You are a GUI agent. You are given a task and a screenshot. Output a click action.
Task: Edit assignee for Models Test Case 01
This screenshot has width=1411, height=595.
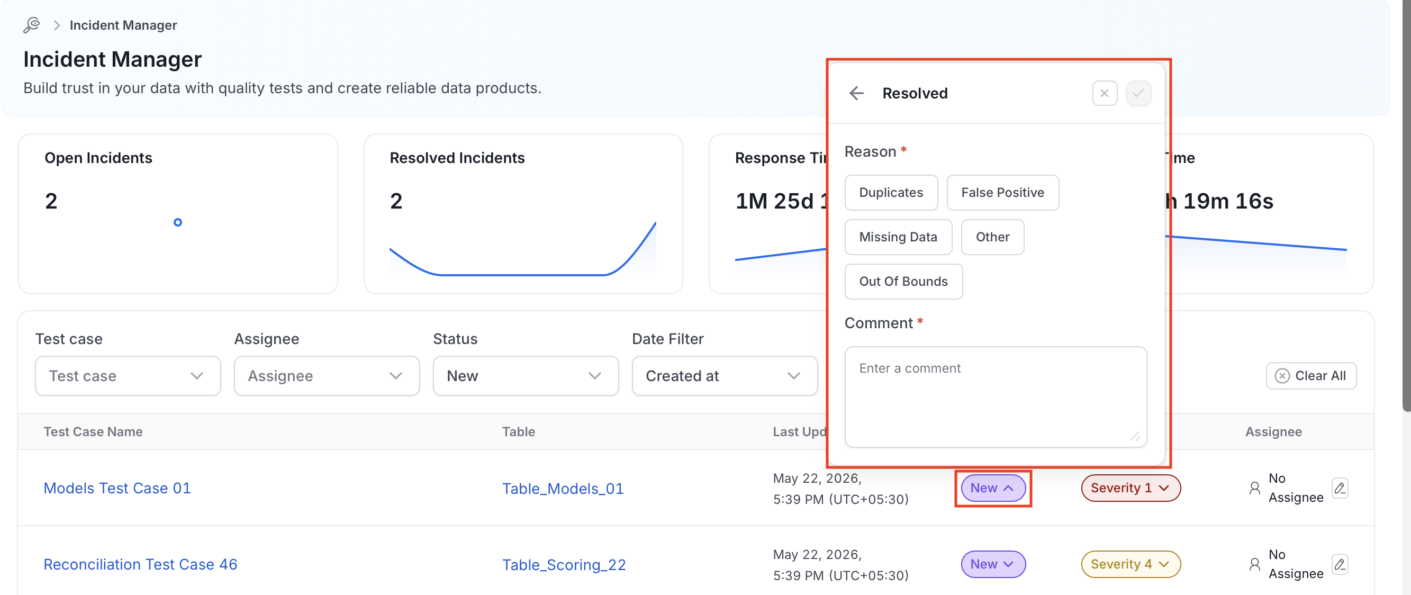point(1340,488)
